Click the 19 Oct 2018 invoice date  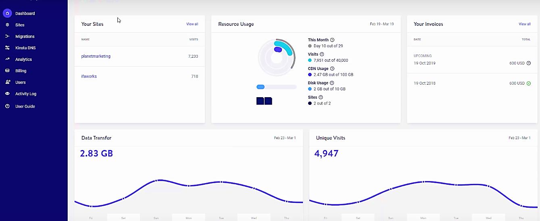coord(425,83)
